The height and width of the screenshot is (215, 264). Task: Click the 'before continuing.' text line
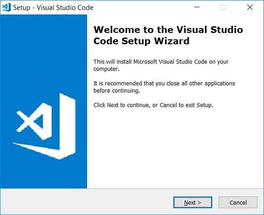pyautogui.click(x=117, y=91)
